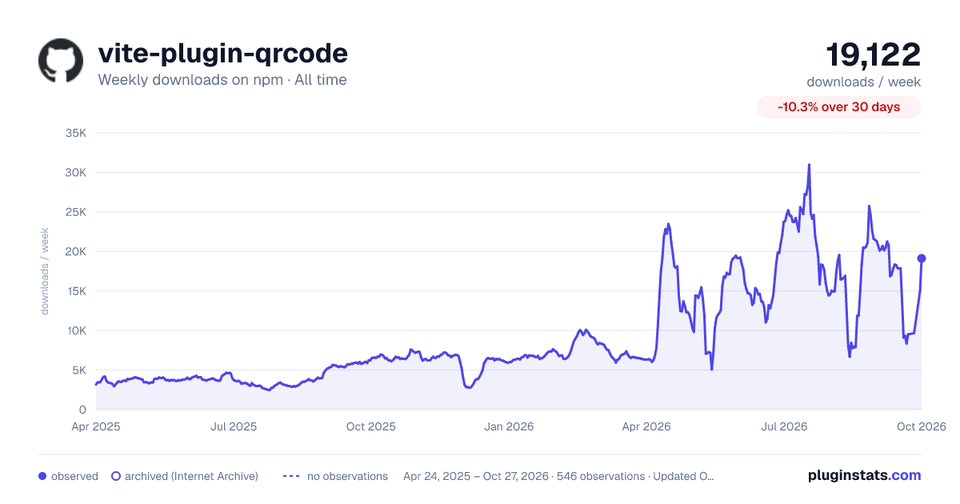Click the Jan 2026 x-axis label
The image size is (960, 504).
coord(510,426)
